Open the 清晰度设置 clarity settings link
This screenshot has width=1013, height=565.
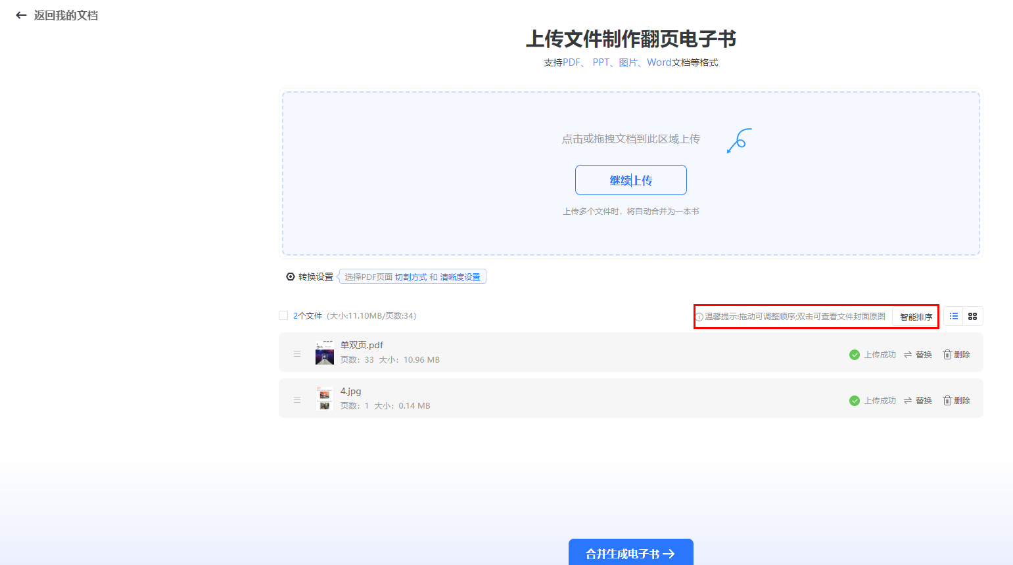pos(460,277)
